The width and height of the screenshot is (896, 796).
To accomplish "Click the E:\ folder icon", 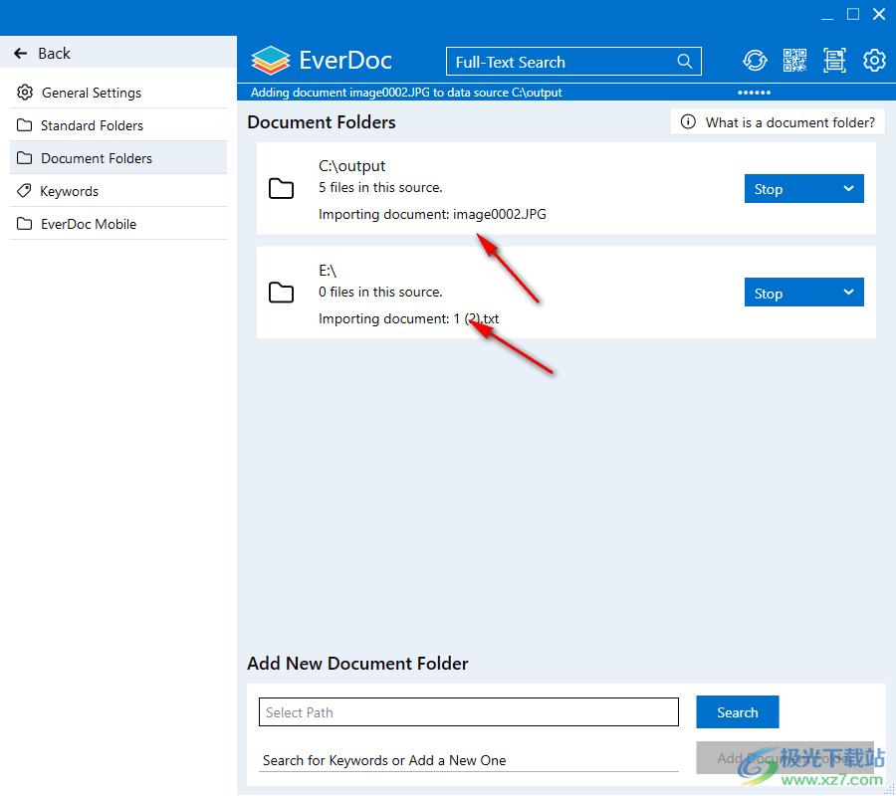I will click(x=281, y=293).
